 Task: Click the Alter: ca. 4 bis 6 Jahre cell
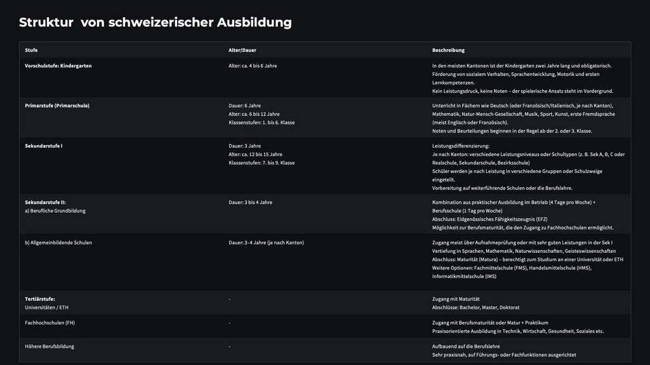[x=253, y=66]
